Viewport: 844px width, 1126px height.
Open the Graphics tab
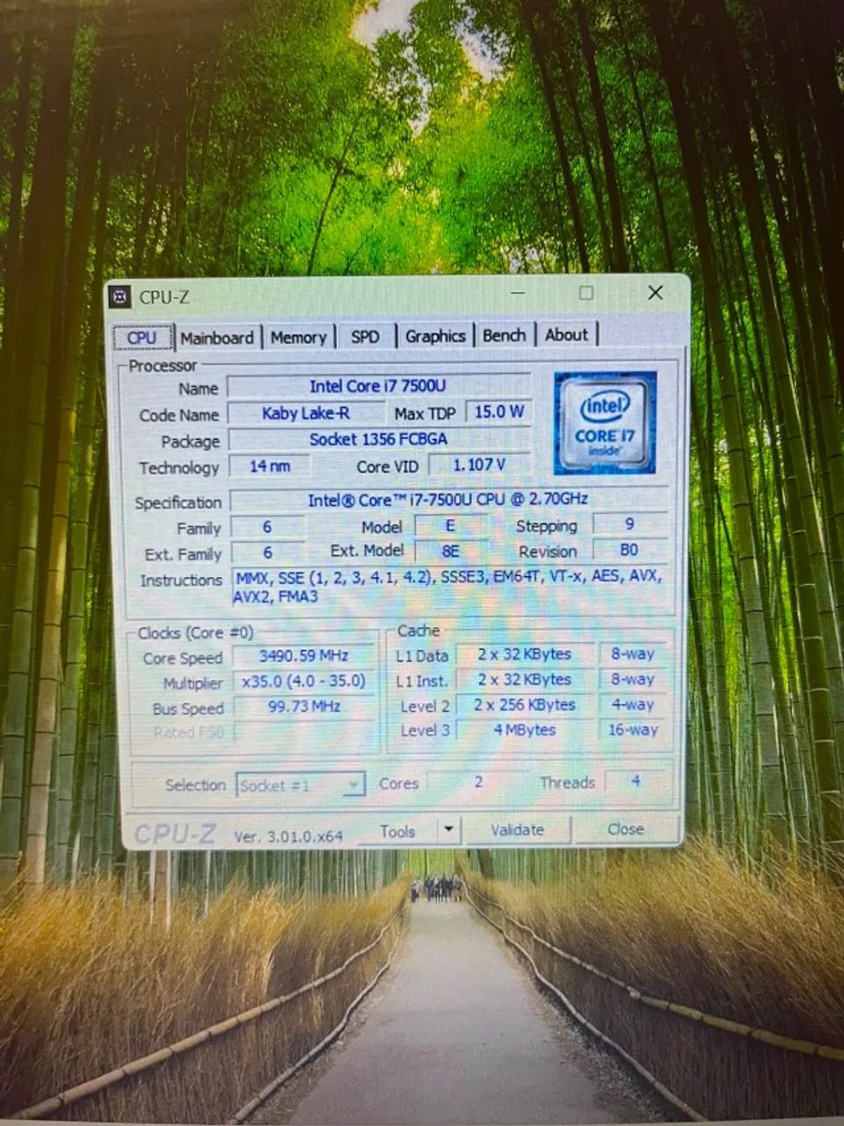pyautogui.click(x=435, y=336)
